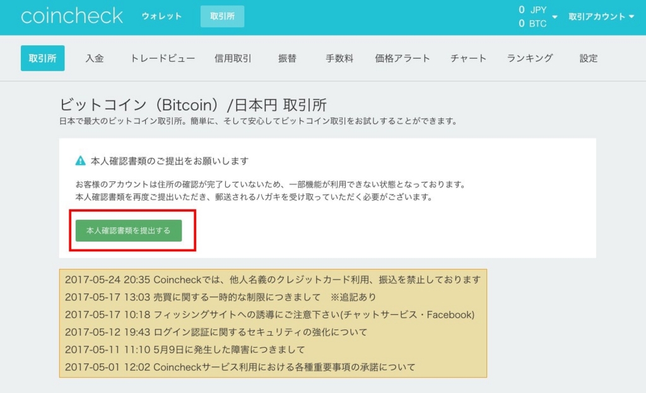
Task: Click the Coincheck logo
Action: (72, 16)
